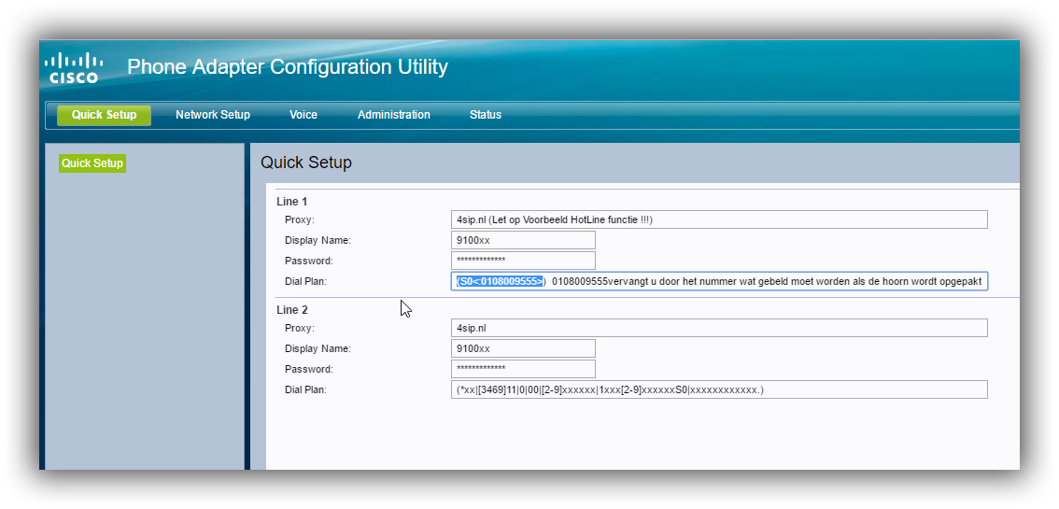Go to the Administration tab
1059x509 pixels.
[x=394, y=115]
